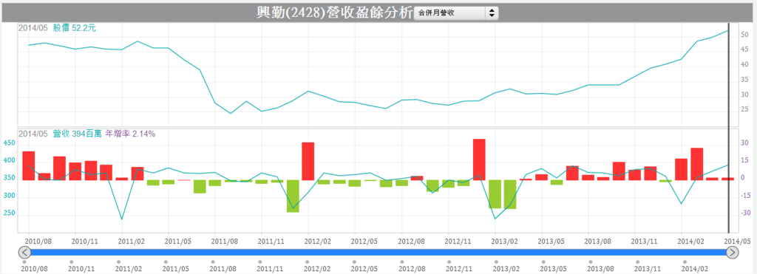The width and height of the screenshot is (757, 274).
Task: Click the tall red growth bar at 2012/02
Action: (308, 161)
